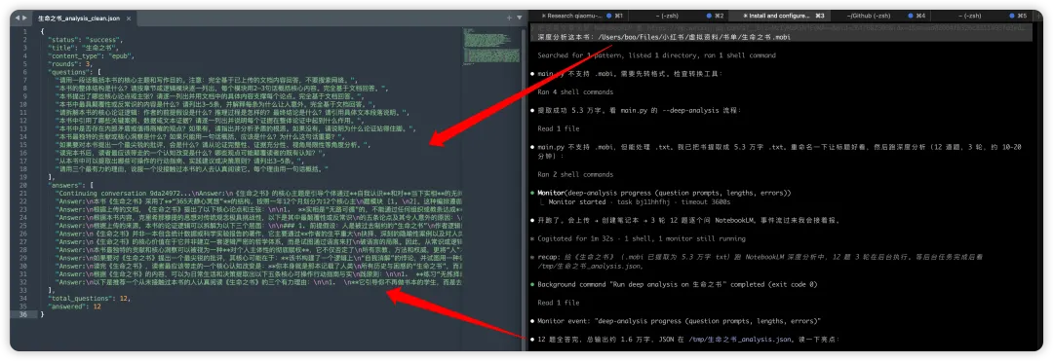Click the back navigation arrow in the editor tab bar
This screenshot has height=361, width=1053.
17,18
